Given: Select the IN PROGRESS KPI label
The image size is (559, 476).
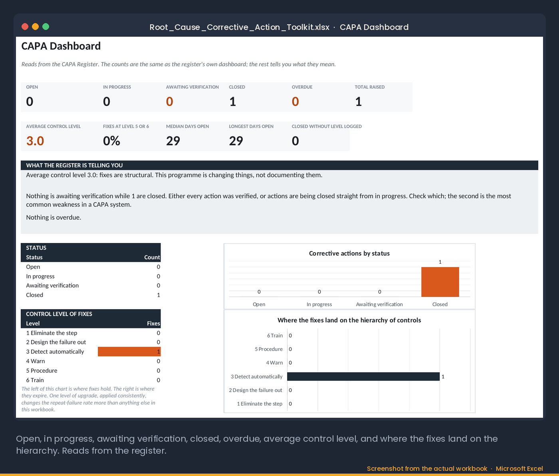Looking at the screenshot, I should (x=117, y=87).
